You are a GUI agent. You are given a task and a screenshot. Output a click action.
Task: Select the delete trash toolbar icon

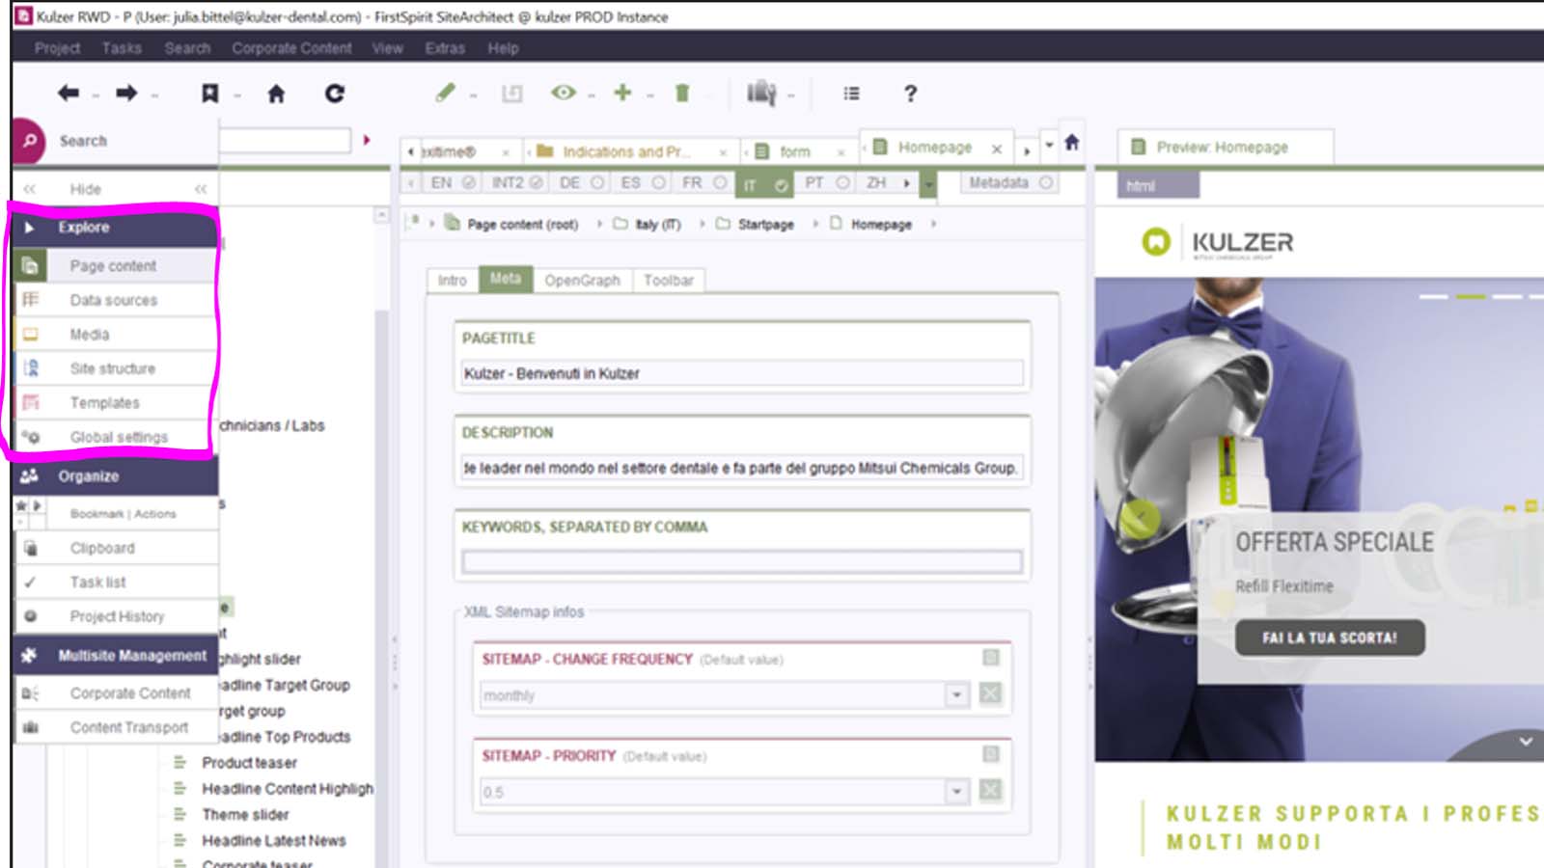point(682,94)
